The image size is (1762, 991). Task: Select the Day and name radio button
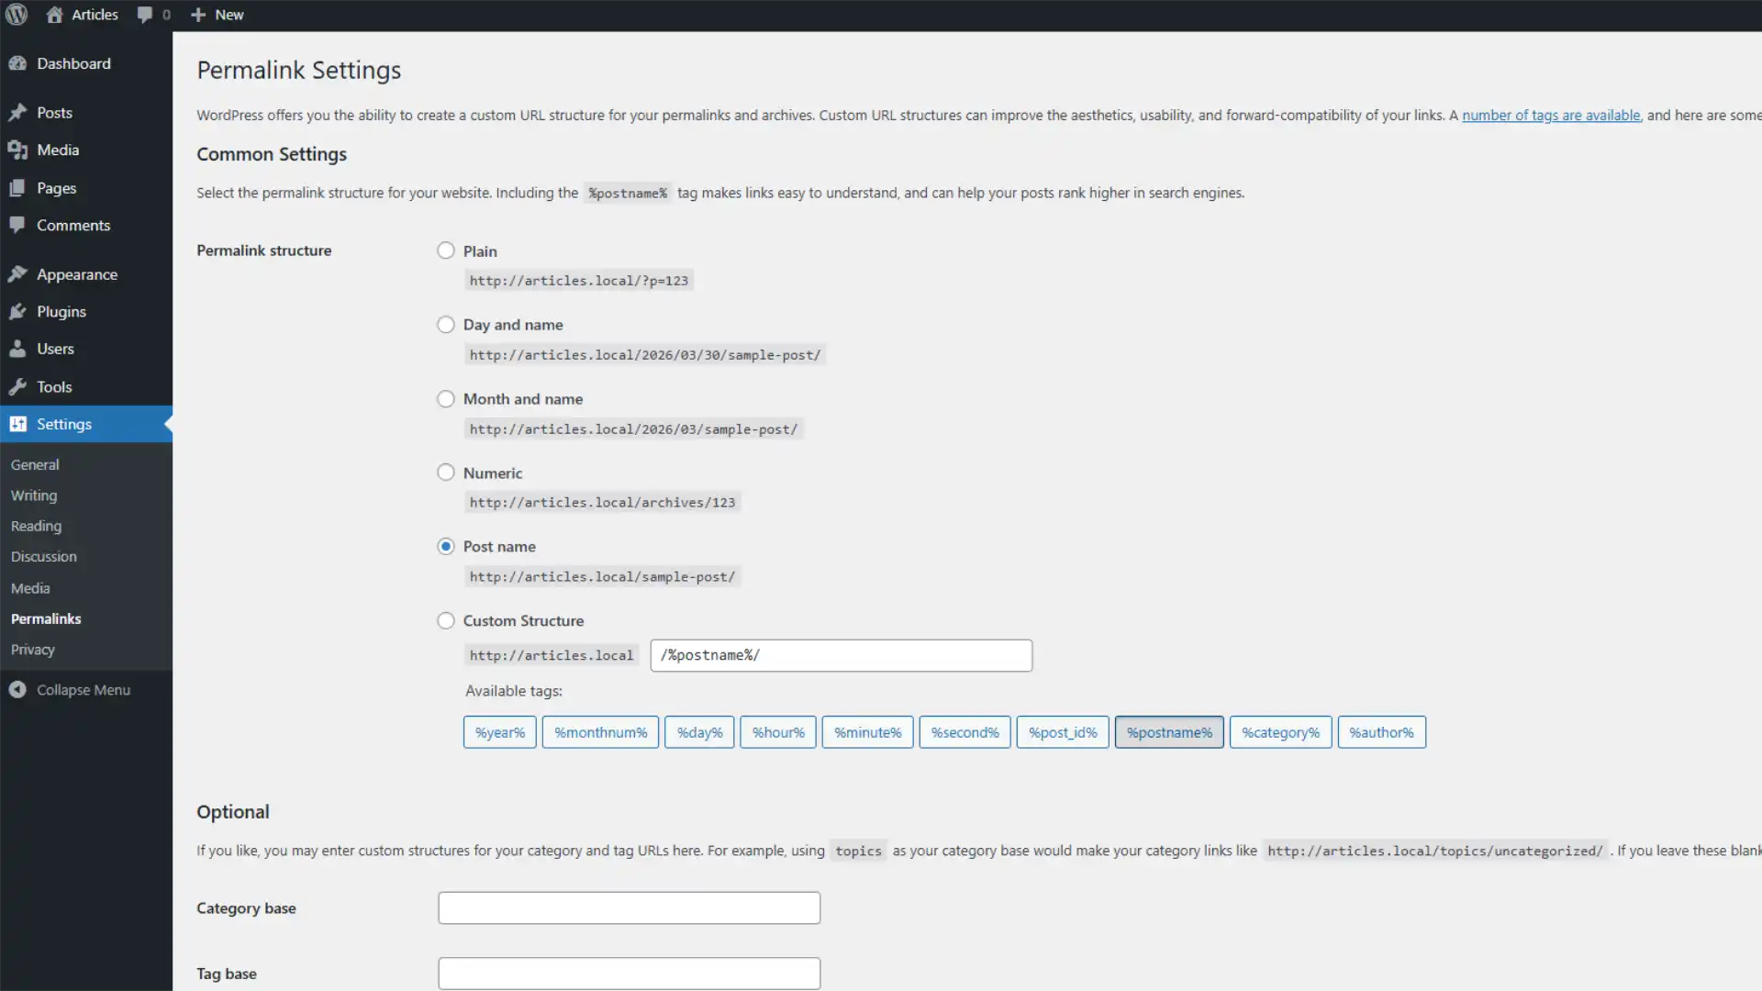(x=446, y=325)
